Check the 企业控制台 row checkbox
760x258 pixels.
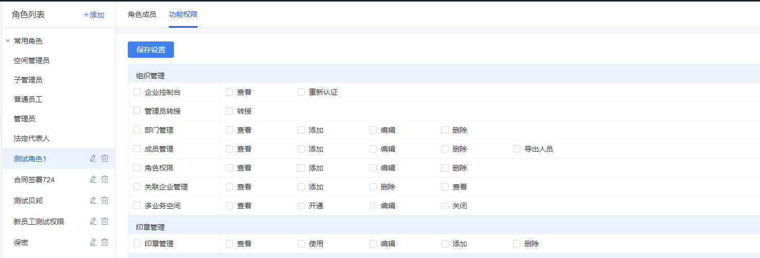(x=137, y=92)
